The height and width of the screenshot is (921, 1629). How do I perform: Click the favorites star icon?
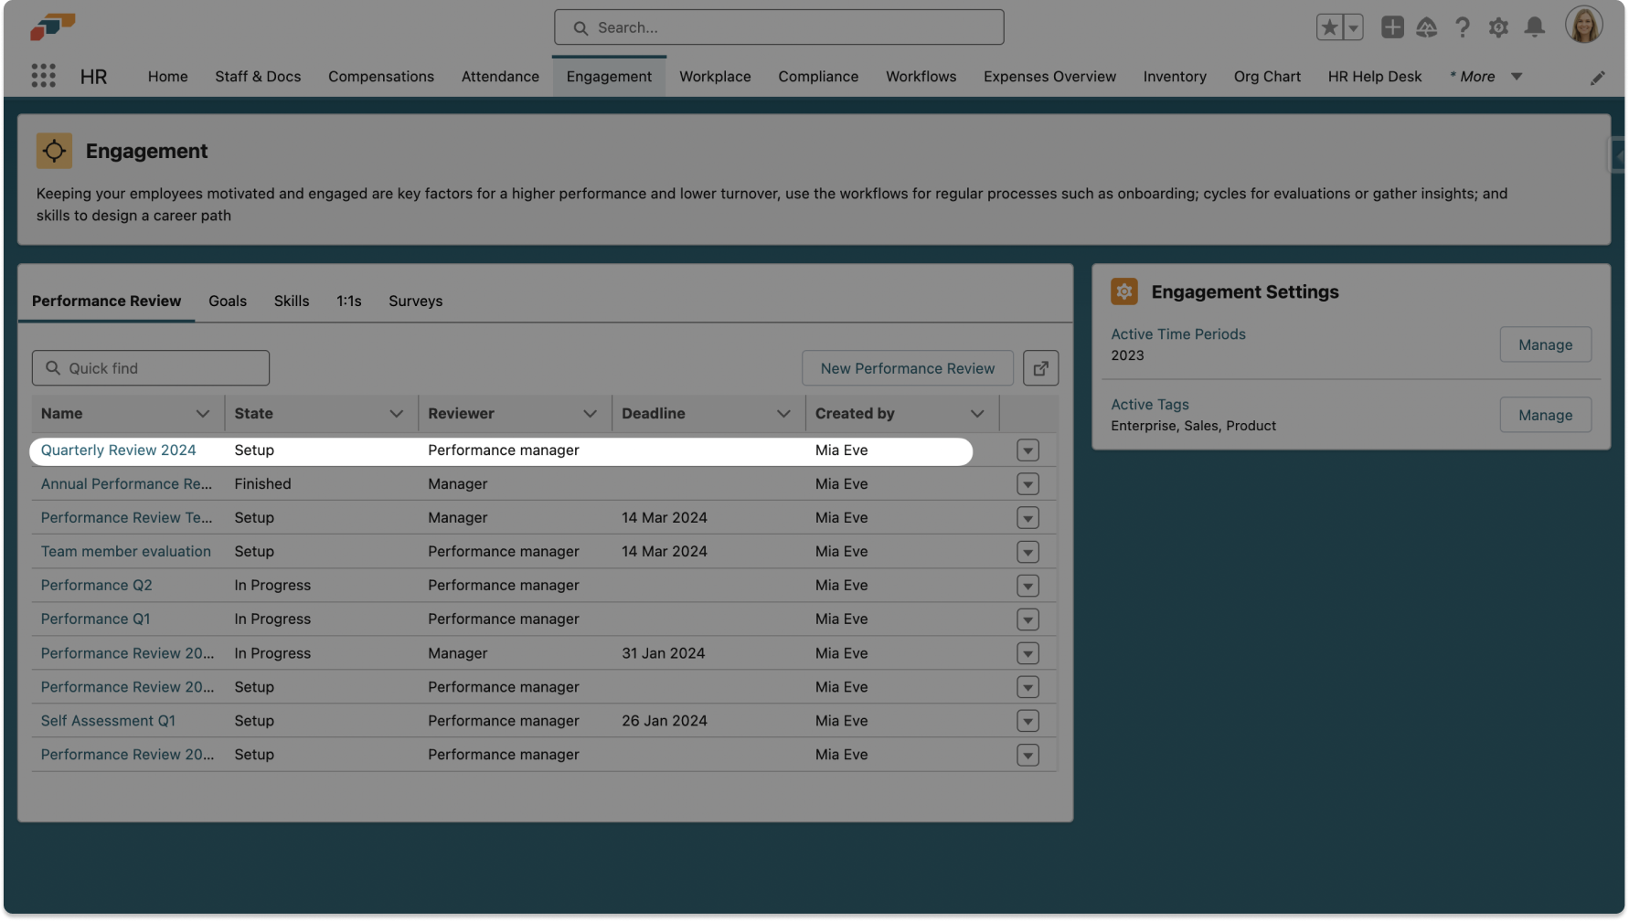click(1328, 27)
